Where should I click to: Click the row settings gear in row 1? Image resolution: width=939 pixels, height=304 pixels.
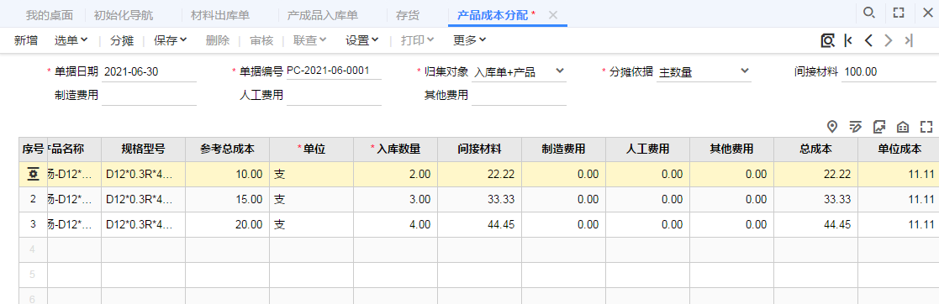pyautogui.click(x=33, y=174)
